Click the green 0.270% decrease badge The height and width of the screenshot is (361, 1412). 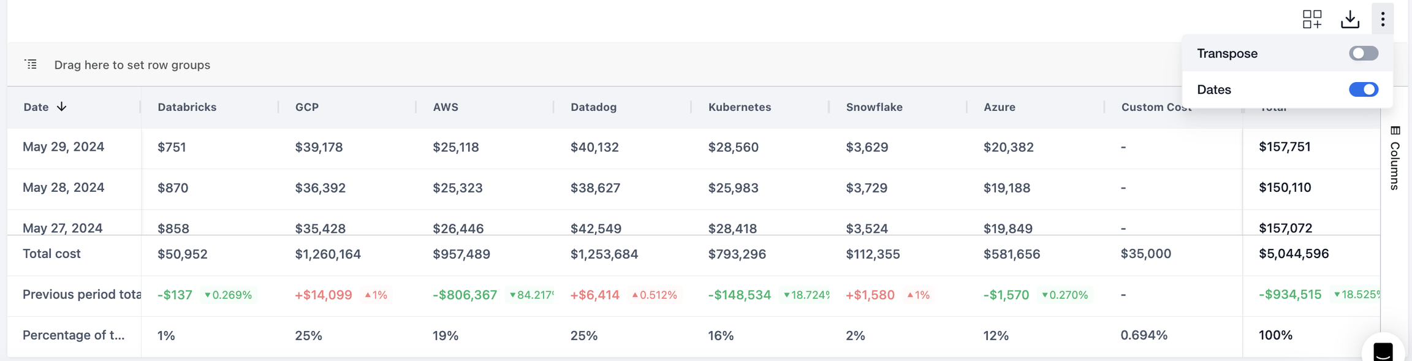[x=1065, y=295]
